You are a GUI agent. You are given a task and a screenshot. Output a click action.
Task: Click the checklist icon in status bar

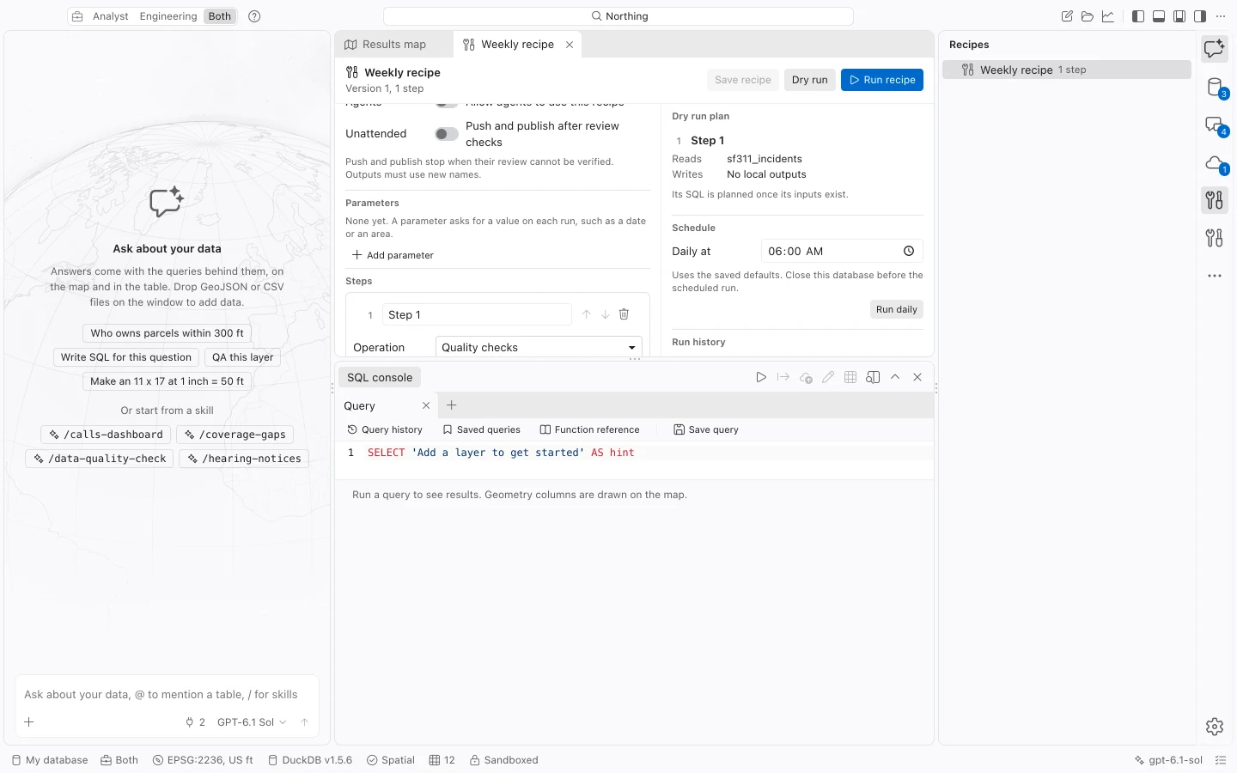point(1221,760)
